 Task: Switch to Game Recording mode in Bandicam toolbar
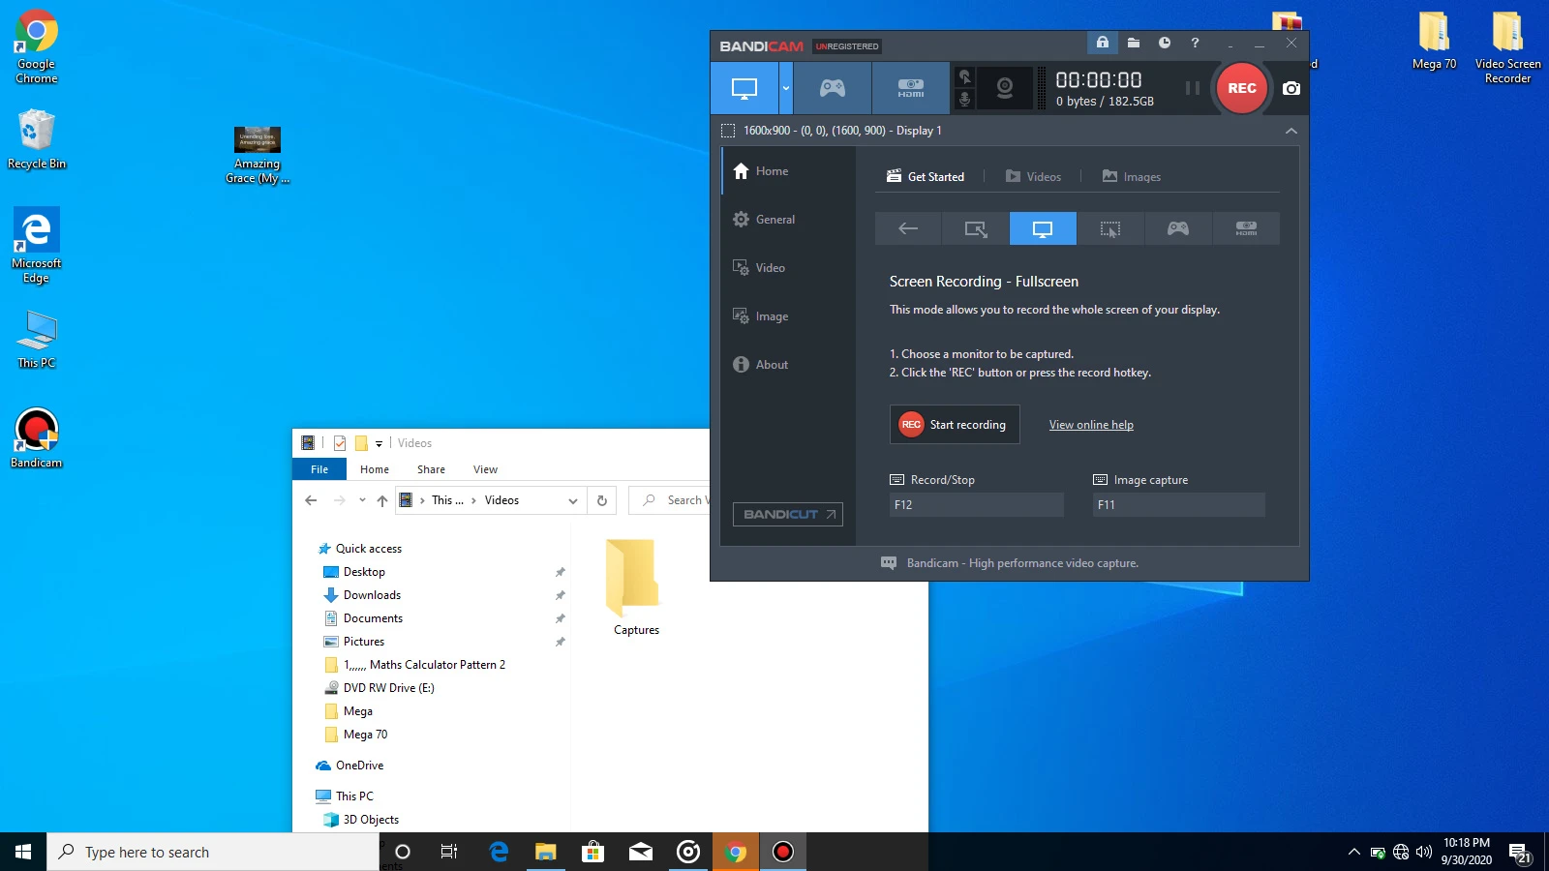point(833,88)
